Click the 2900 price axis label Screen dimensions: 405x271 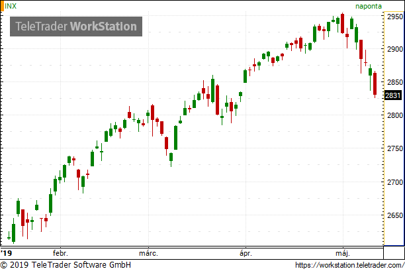pyautogui.click(x=395, y=49)
